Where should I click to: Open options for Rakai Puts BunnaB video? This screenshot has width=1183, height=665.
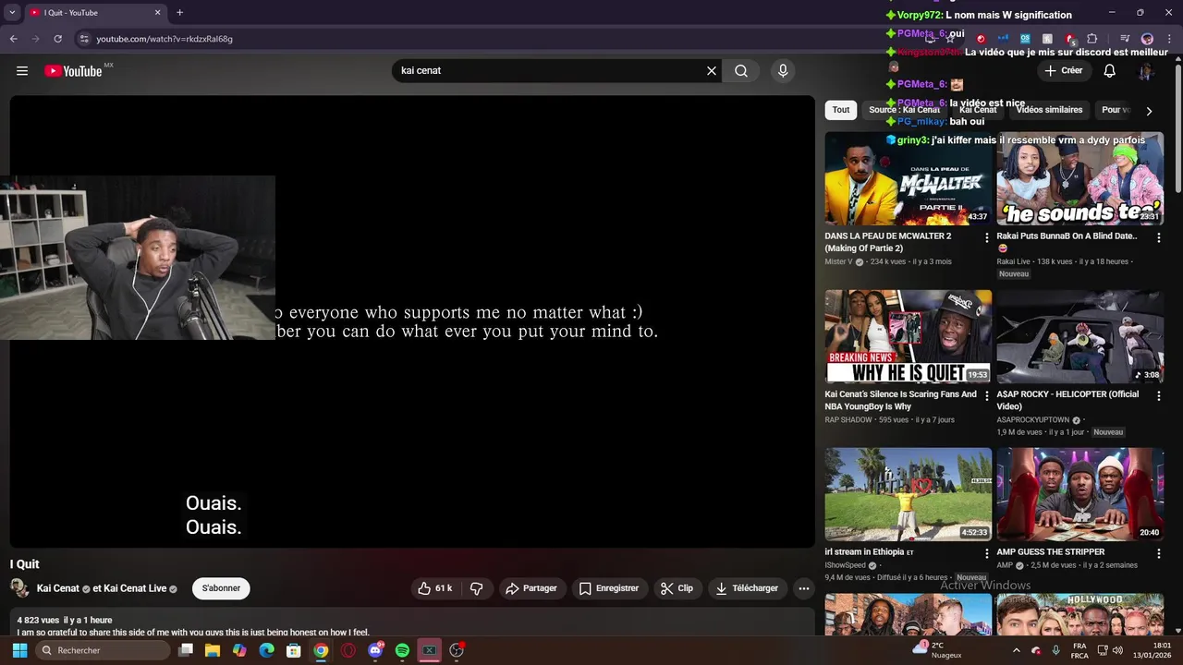pos(1158,238)
